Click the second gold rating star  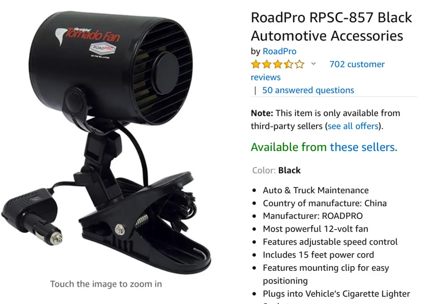click(x=267, y=64)
